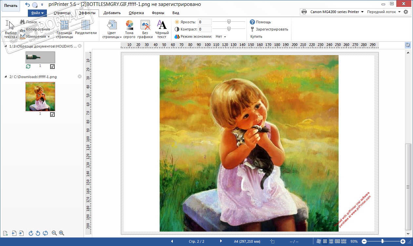Click the Купить buy button
413x246 pixels.
tap(256, 37)
